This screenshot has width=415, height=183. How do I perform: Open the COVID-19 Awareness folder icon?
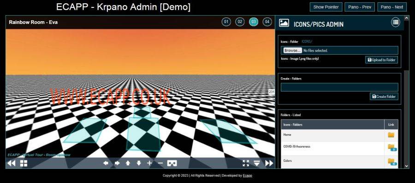point(391,147)
